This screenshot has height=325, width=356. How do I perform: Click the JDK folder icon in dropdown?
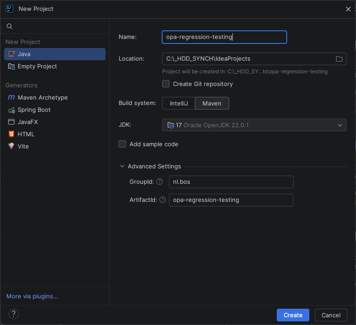tap(170, 125)
